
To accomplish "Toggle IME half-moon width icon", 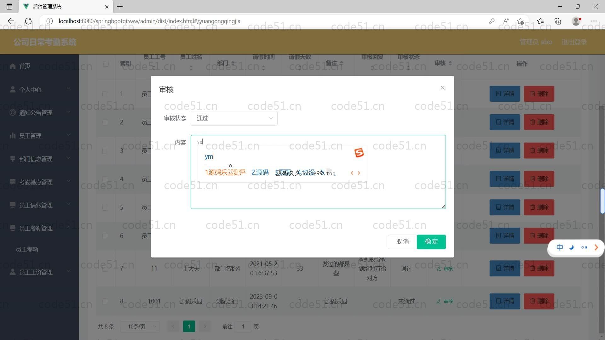I will click(x=572, y=248).
